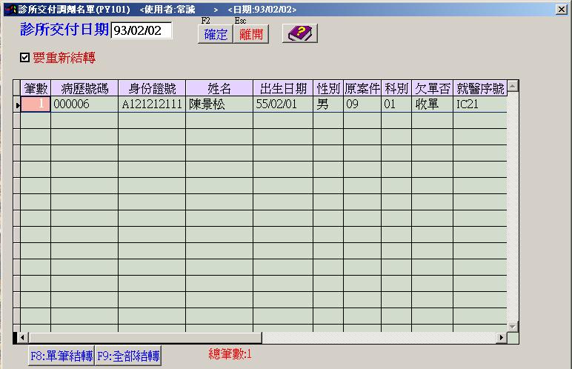
Task: Click the 姓名 column header
Action: [x=219, y=89]
